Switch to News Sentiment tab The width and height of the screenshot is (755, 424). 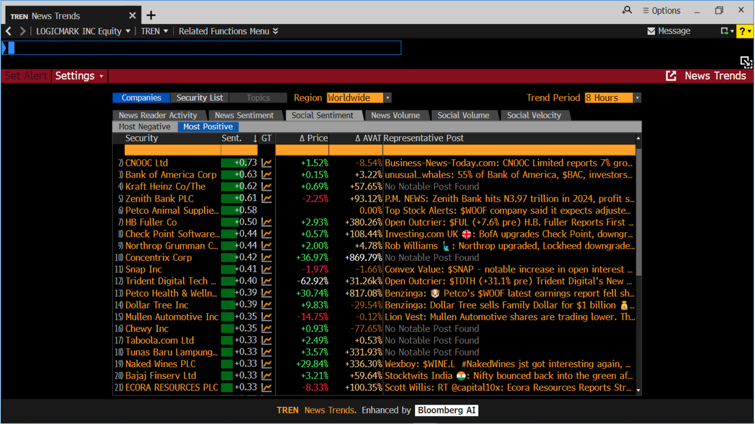pos(244,115)
